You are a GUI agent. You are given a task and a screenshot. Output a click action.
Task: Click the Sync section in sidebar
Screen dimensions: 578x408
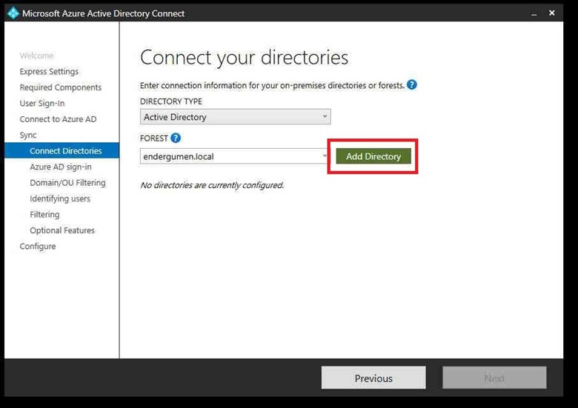[28, 136]
